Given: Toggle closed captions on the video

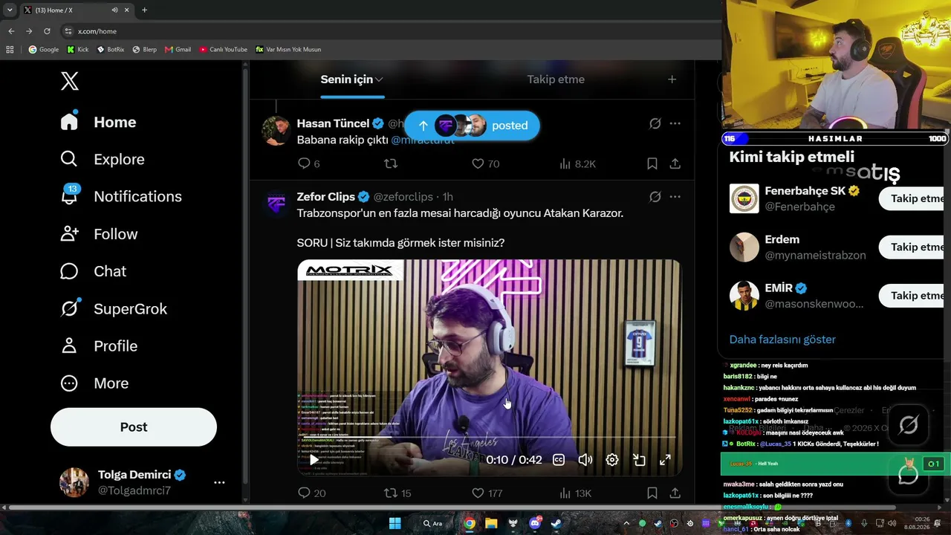Looking at the screenshot, I should (559, 460).
